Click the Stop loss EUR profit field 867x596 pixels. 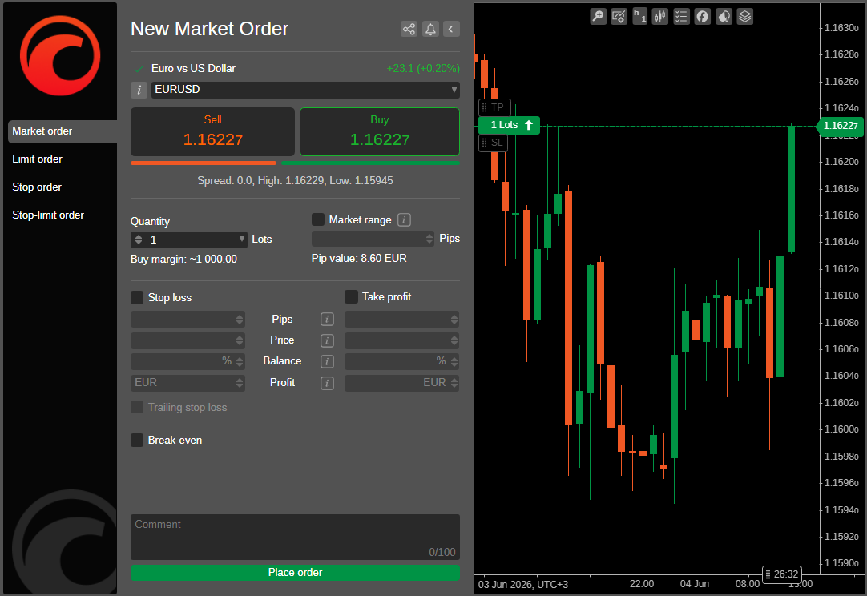[x=188, y=383]
